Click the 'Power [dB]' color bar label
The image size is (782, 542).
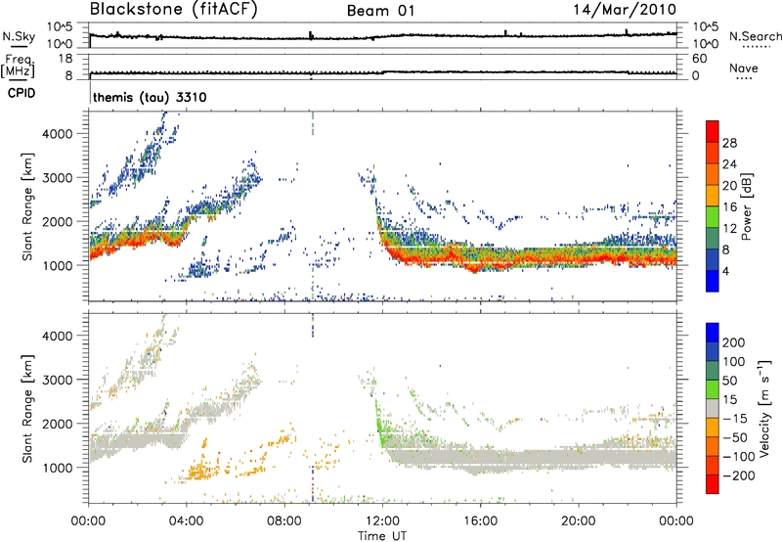[747, 206]
